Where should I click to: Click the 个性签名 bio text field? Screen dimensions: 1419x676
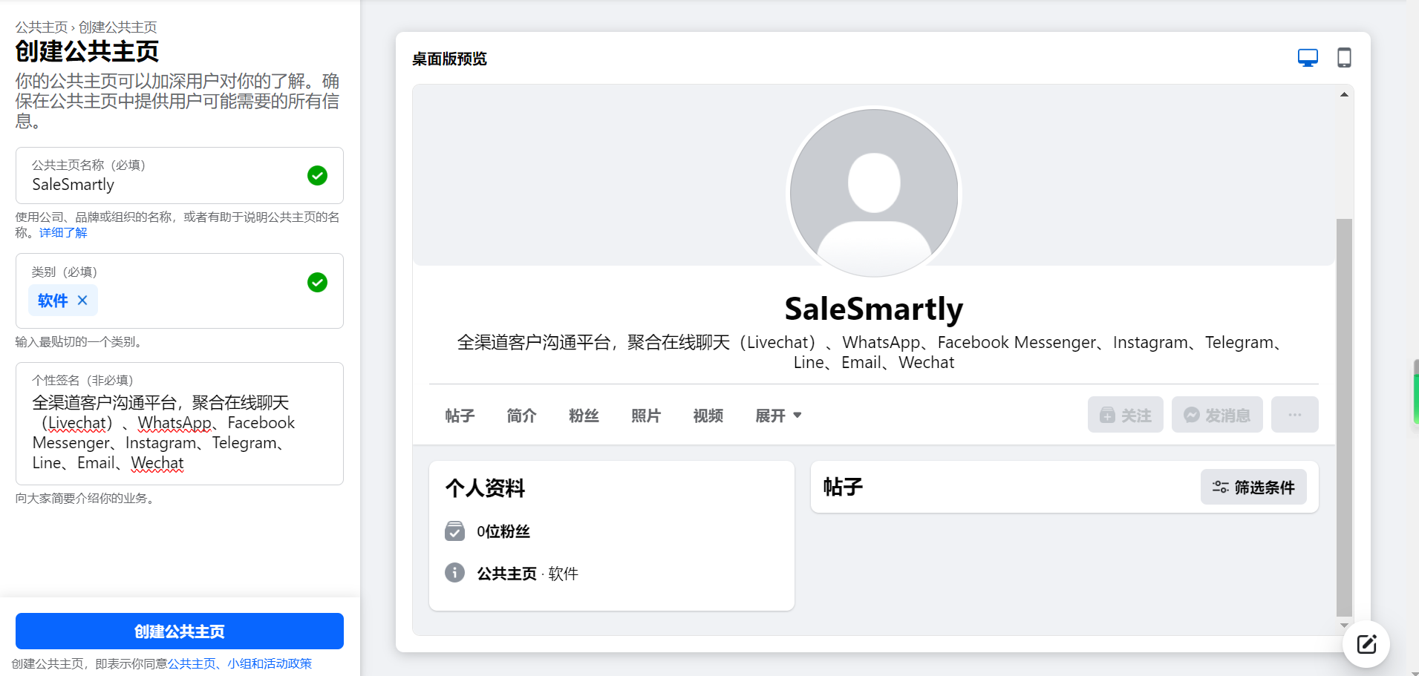[180, 433]
